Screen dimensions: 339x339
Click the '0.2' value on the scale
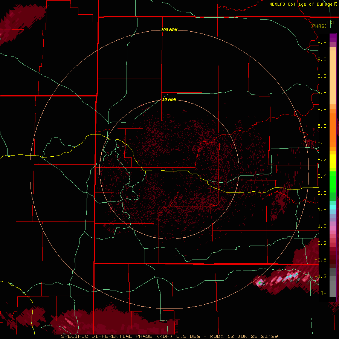322,243
